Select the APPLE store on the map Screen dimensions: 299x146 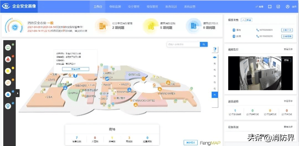[73, 93]
